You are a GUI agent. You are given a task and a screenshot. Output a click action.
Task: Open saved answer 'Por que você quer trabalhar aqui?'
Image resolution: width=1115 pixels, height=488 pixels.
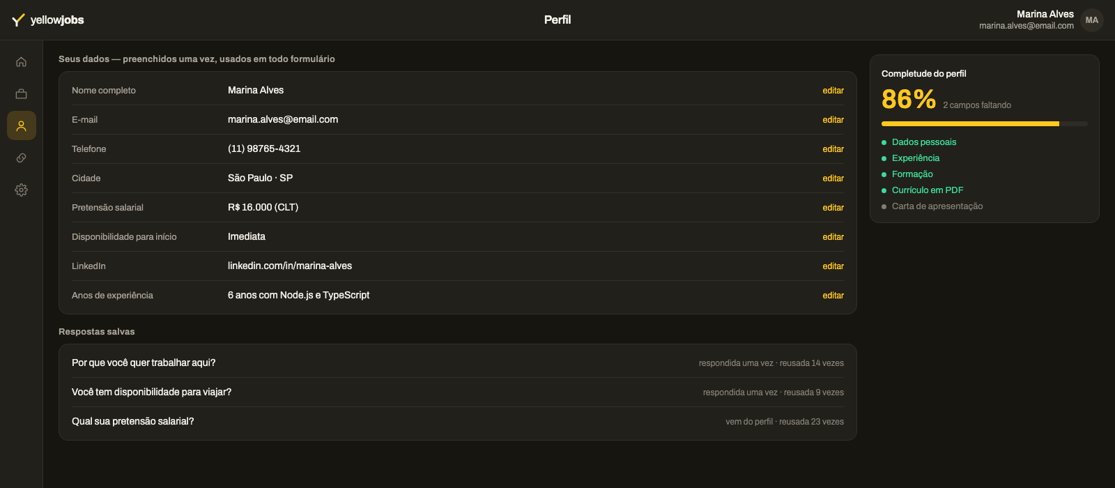[458, 363]
